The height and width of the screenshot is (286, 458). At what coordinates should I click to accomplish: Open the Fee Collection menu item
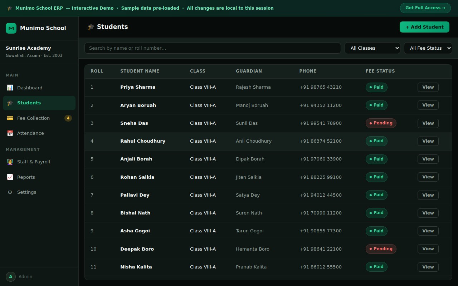click(x=39, y=118)
